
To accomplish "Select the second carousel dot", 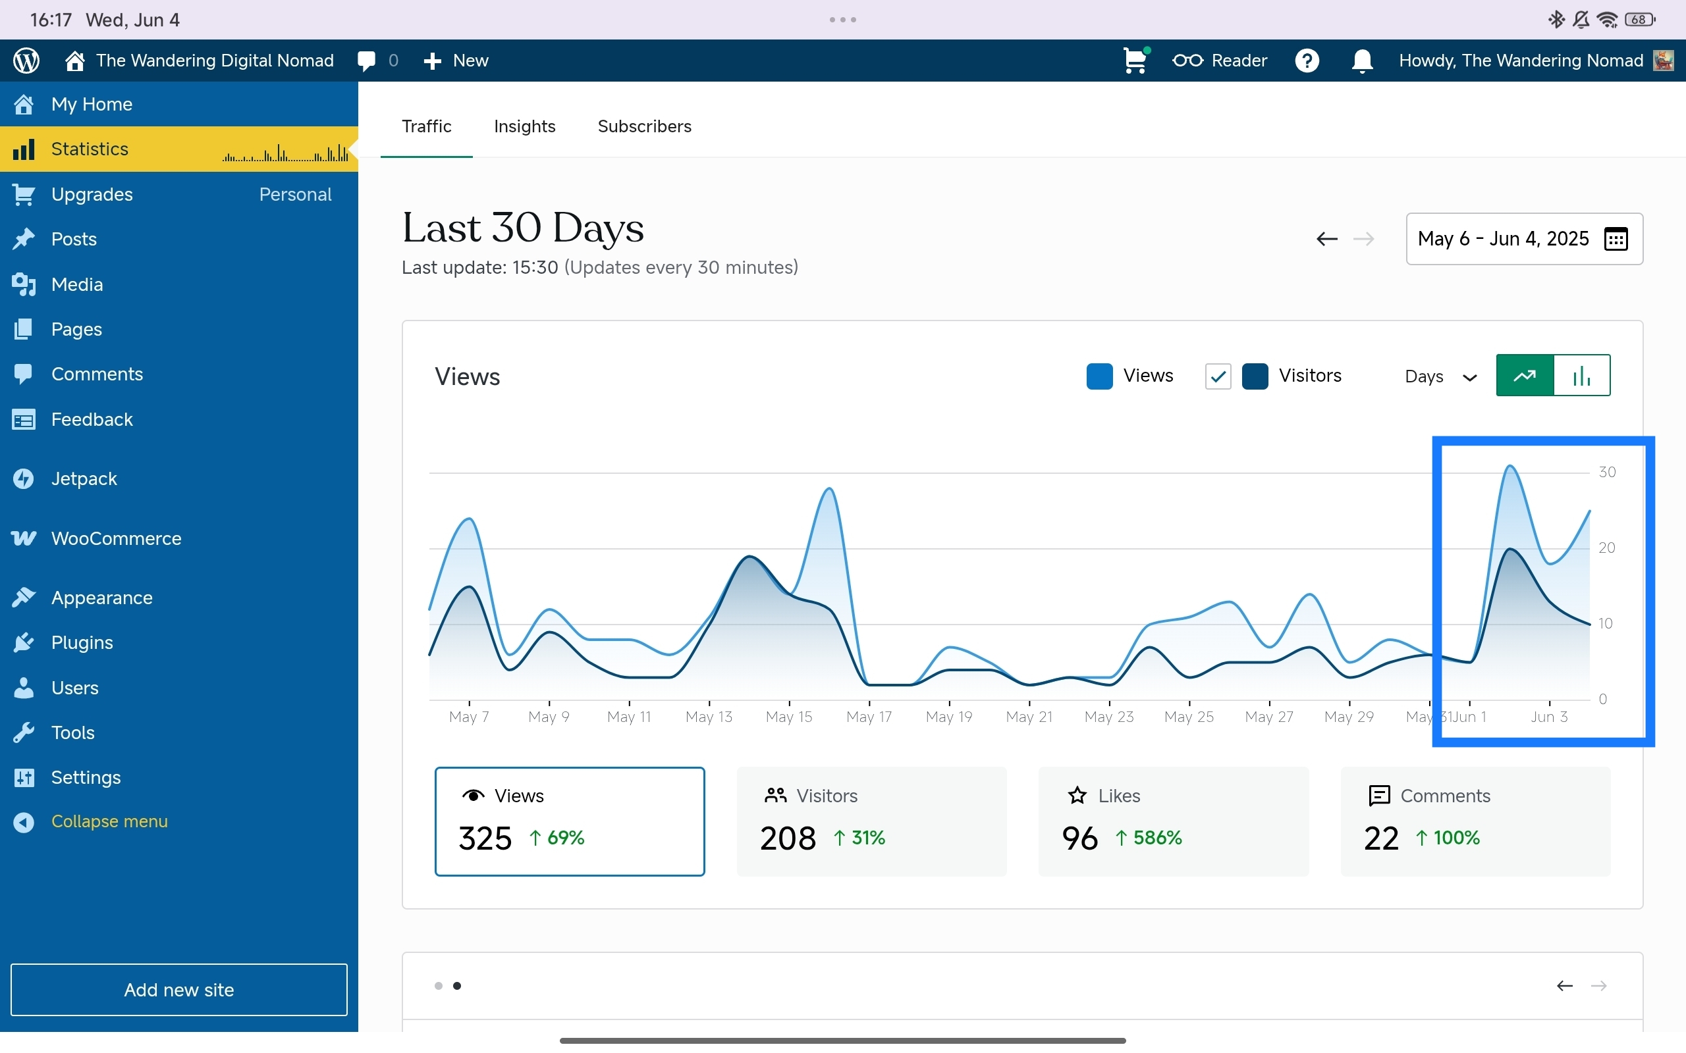I will coord(458,985).
